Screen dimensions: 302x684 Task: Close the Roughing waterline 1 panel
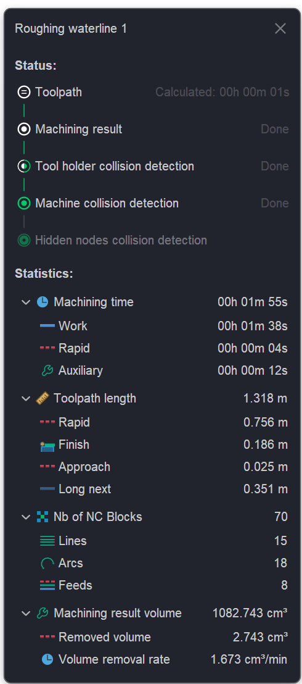280,29
